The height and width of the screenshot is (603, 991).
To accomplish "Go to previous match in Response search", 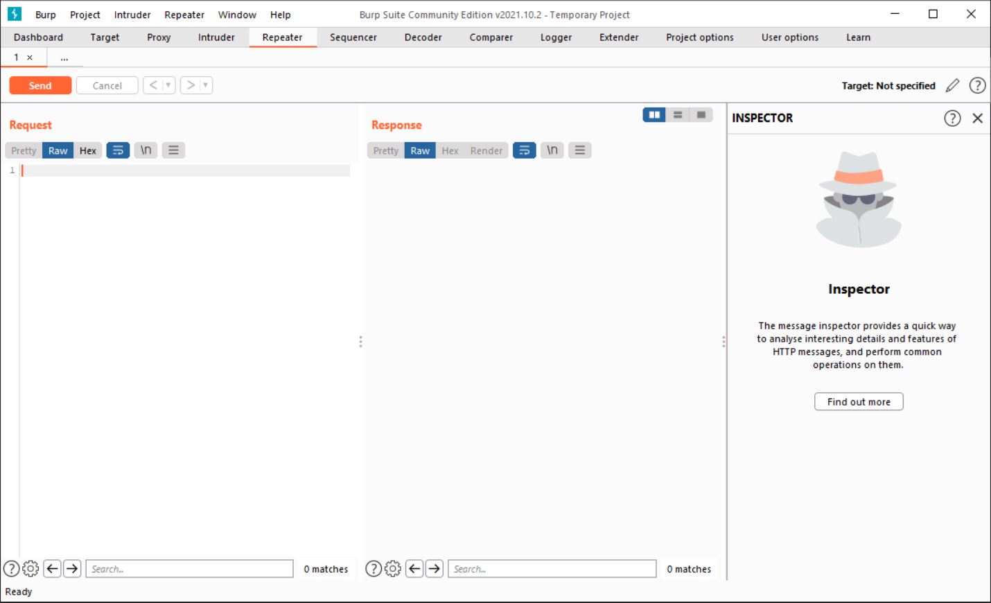I will click(414, 569).
